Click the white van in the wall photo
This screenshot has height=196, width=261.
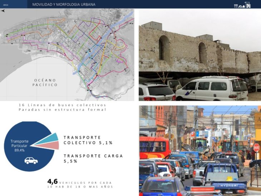point(212,88)
